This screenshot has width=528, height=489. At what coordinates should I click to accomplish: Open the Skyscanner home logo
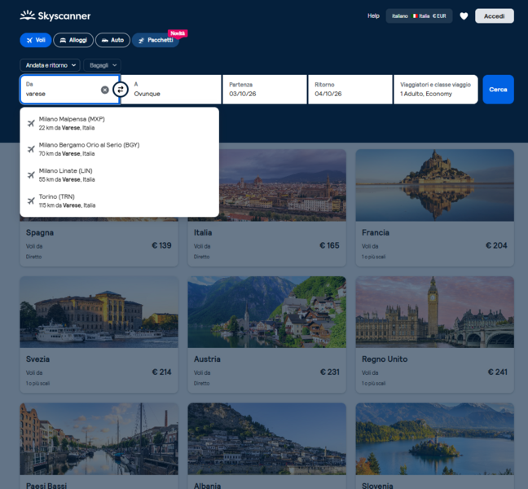(55, 15)
